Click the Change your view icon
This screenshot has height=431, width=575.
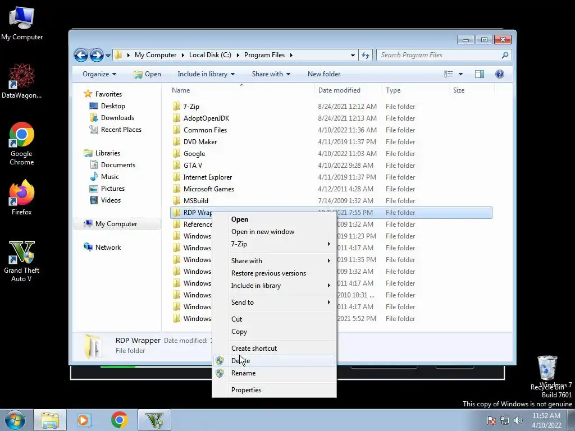(448, 74)
